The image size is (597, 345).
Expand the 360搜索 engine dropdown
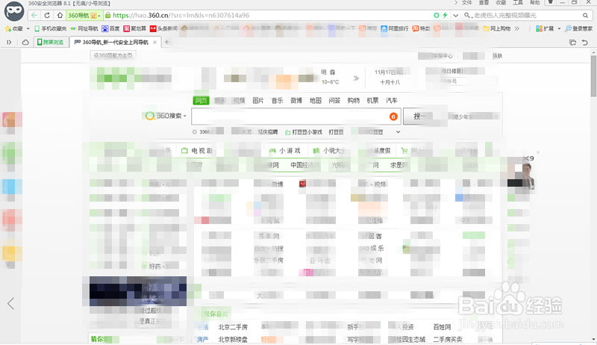click(x=185, y=116)
